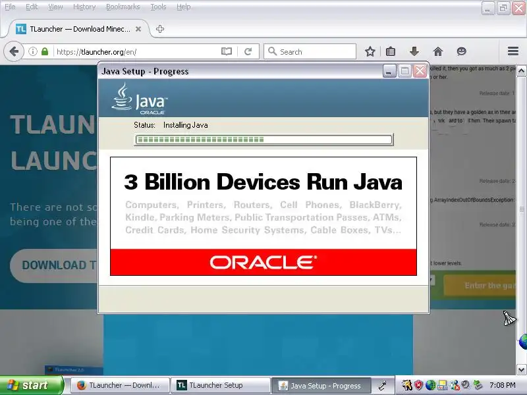The height and width of the screenshot is (395, 527).
Task: Reload the page with the refresh icon
Action: 248,51
